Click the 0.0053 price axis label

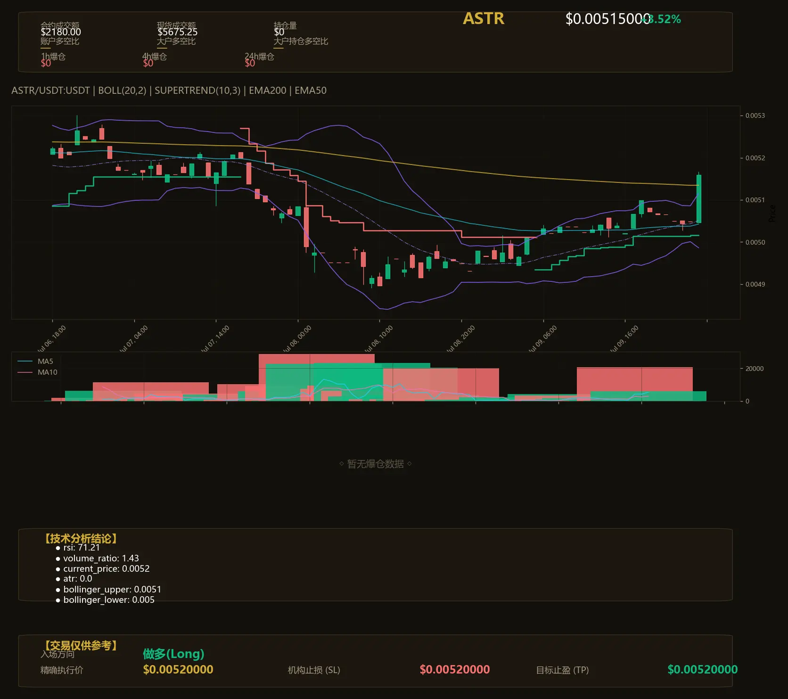click(x=755, y=115)
